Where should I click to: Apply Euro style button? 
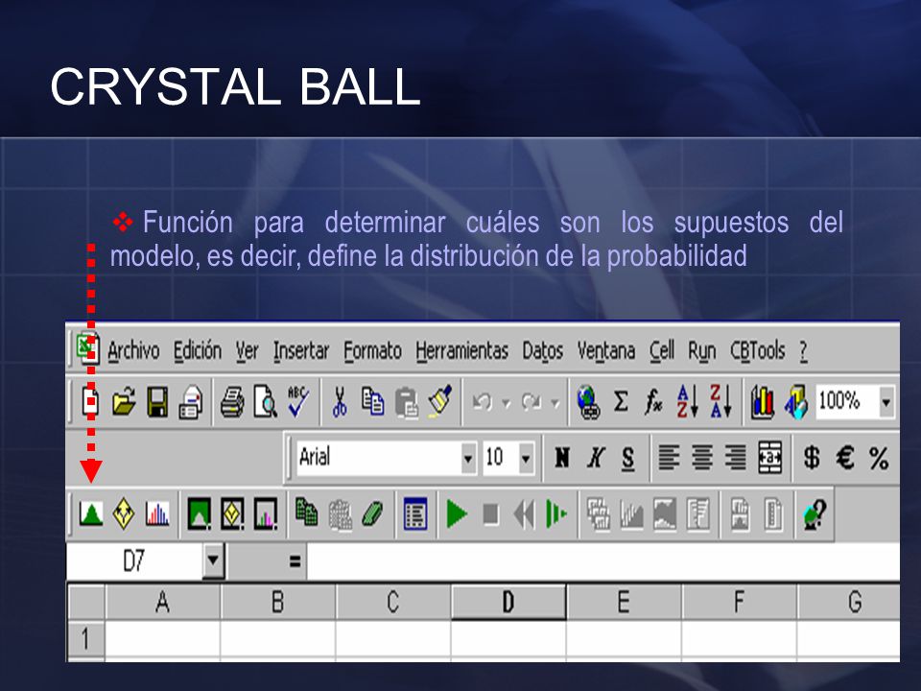click(845, 457)
